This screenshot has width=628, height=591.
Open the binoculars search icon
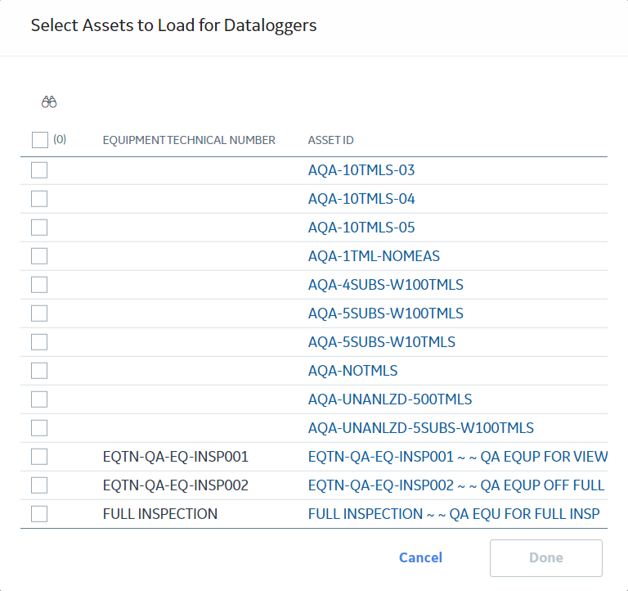(49, 102)
